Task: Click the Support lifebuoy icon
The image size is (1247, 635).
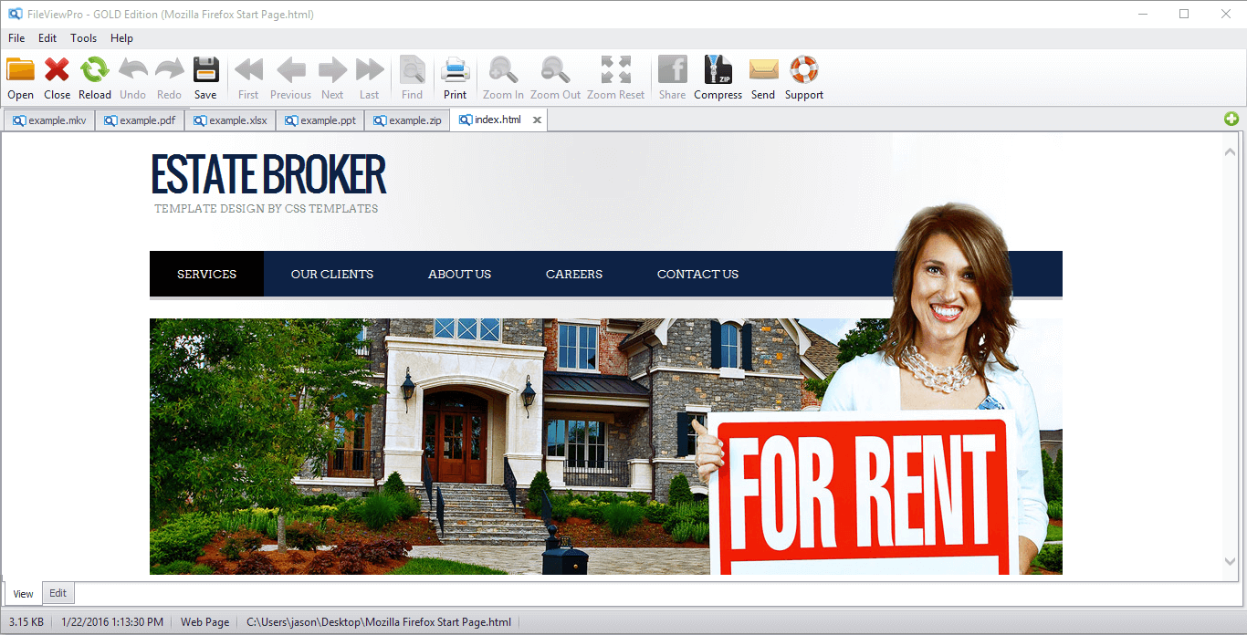Action: click(x=803, y=70)
